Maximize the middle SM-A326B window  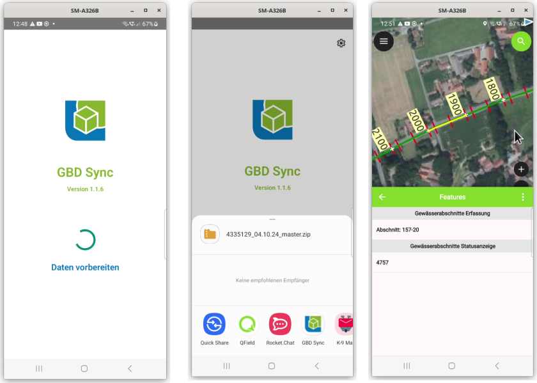(332, 11)
